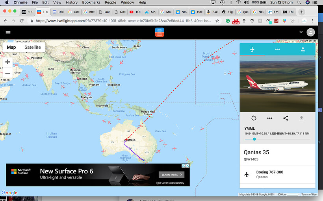Go back in browser history

[6, 21]
